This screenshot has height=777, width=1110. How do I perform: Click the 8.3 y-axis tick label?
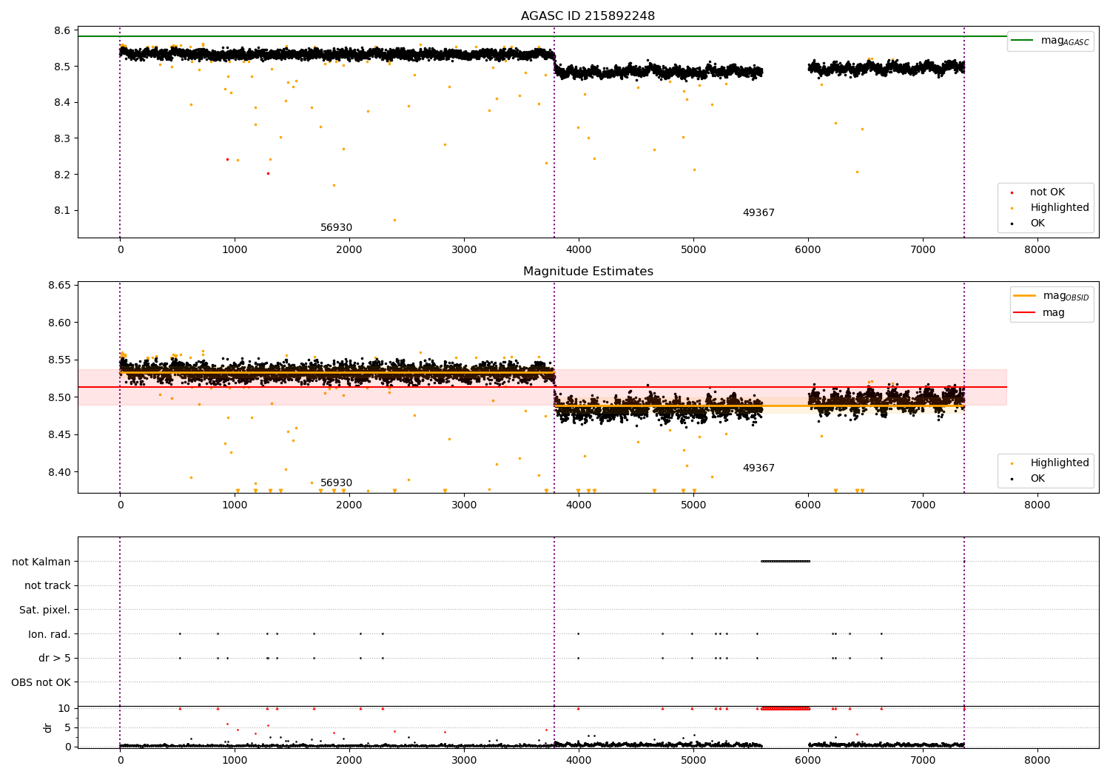(62, 138)
